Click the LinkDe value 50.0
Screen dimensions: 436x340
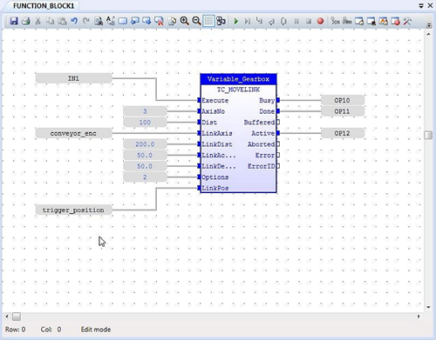(145, 166)
